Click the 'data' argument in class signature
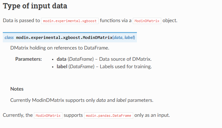The image size is (222, 128). 118,37
